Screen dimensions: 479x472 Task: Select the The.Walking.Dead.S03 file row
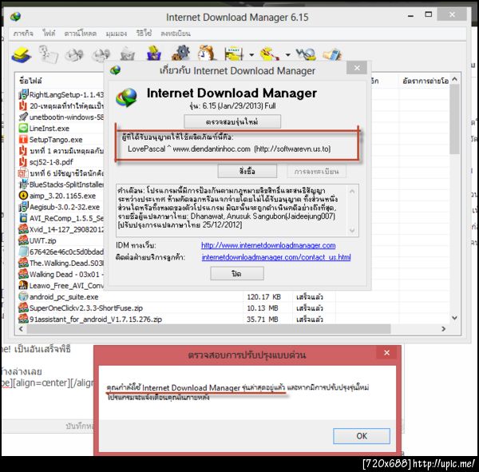point(61,263)
